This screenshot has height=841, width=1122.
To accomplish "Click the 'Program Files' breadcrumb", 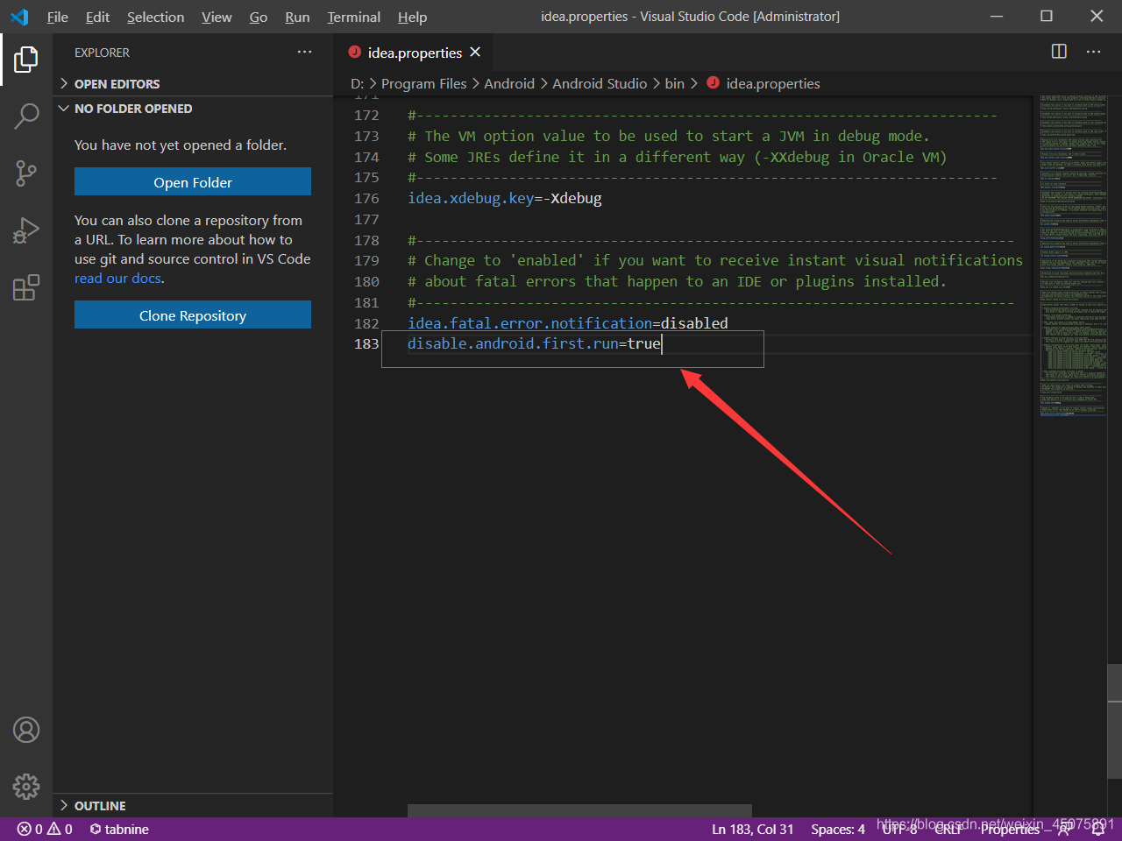I will (424, 83).
